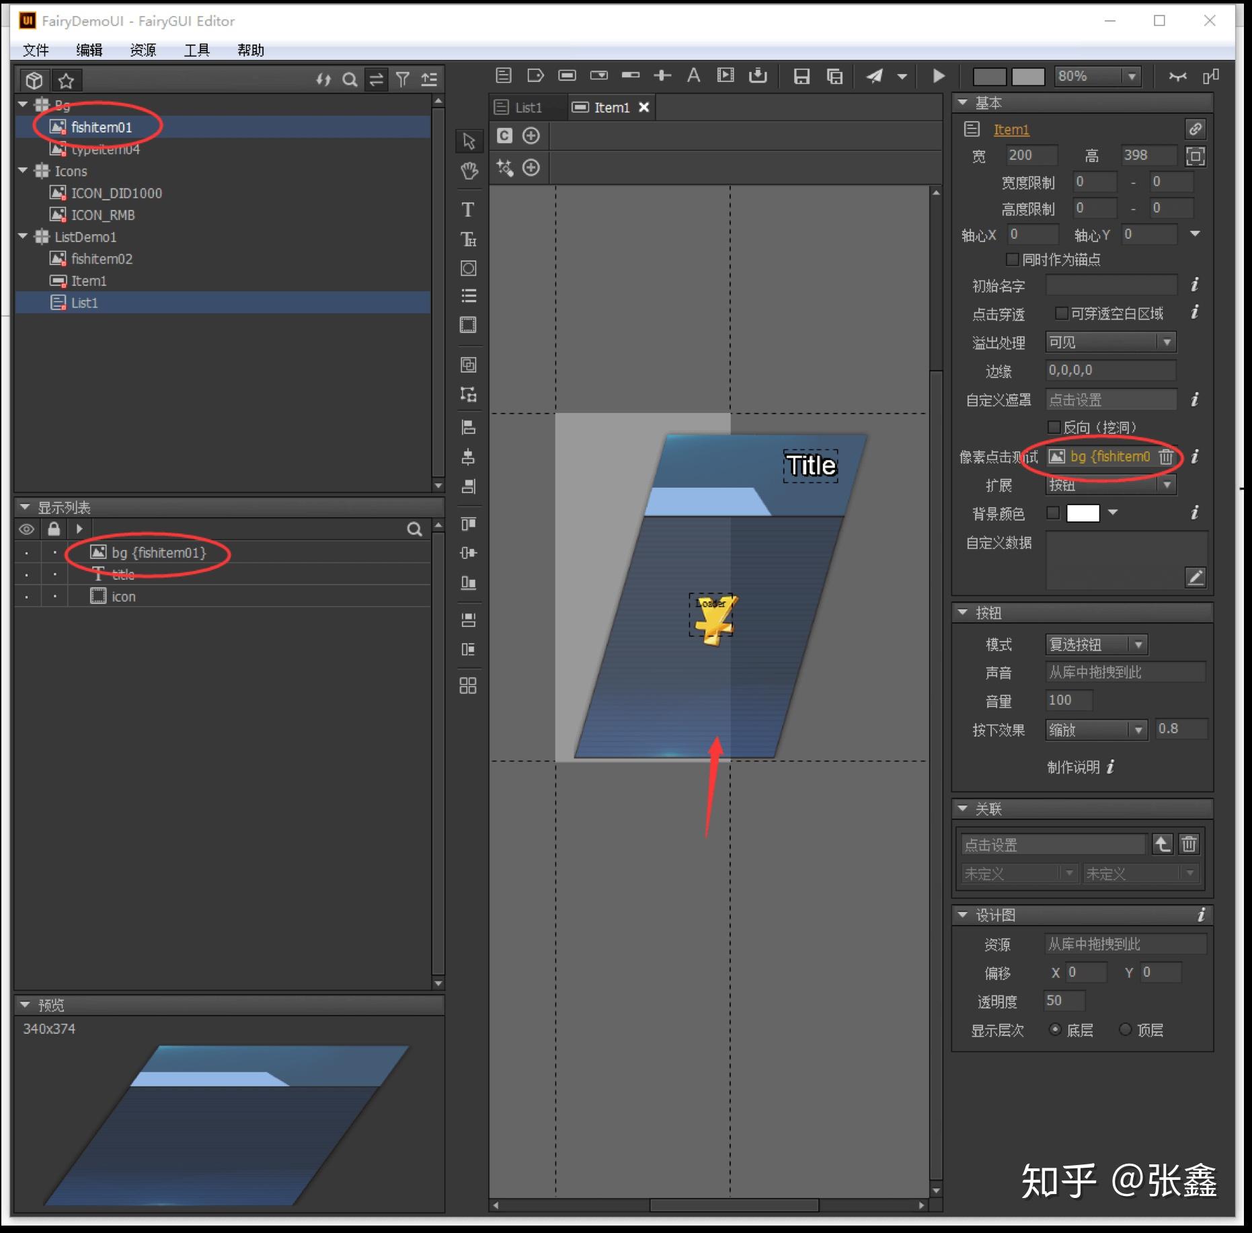The width and height of the screenshot is (1252, 1233).
Task: Open the white background color swatch
Action: [1083, 513]
